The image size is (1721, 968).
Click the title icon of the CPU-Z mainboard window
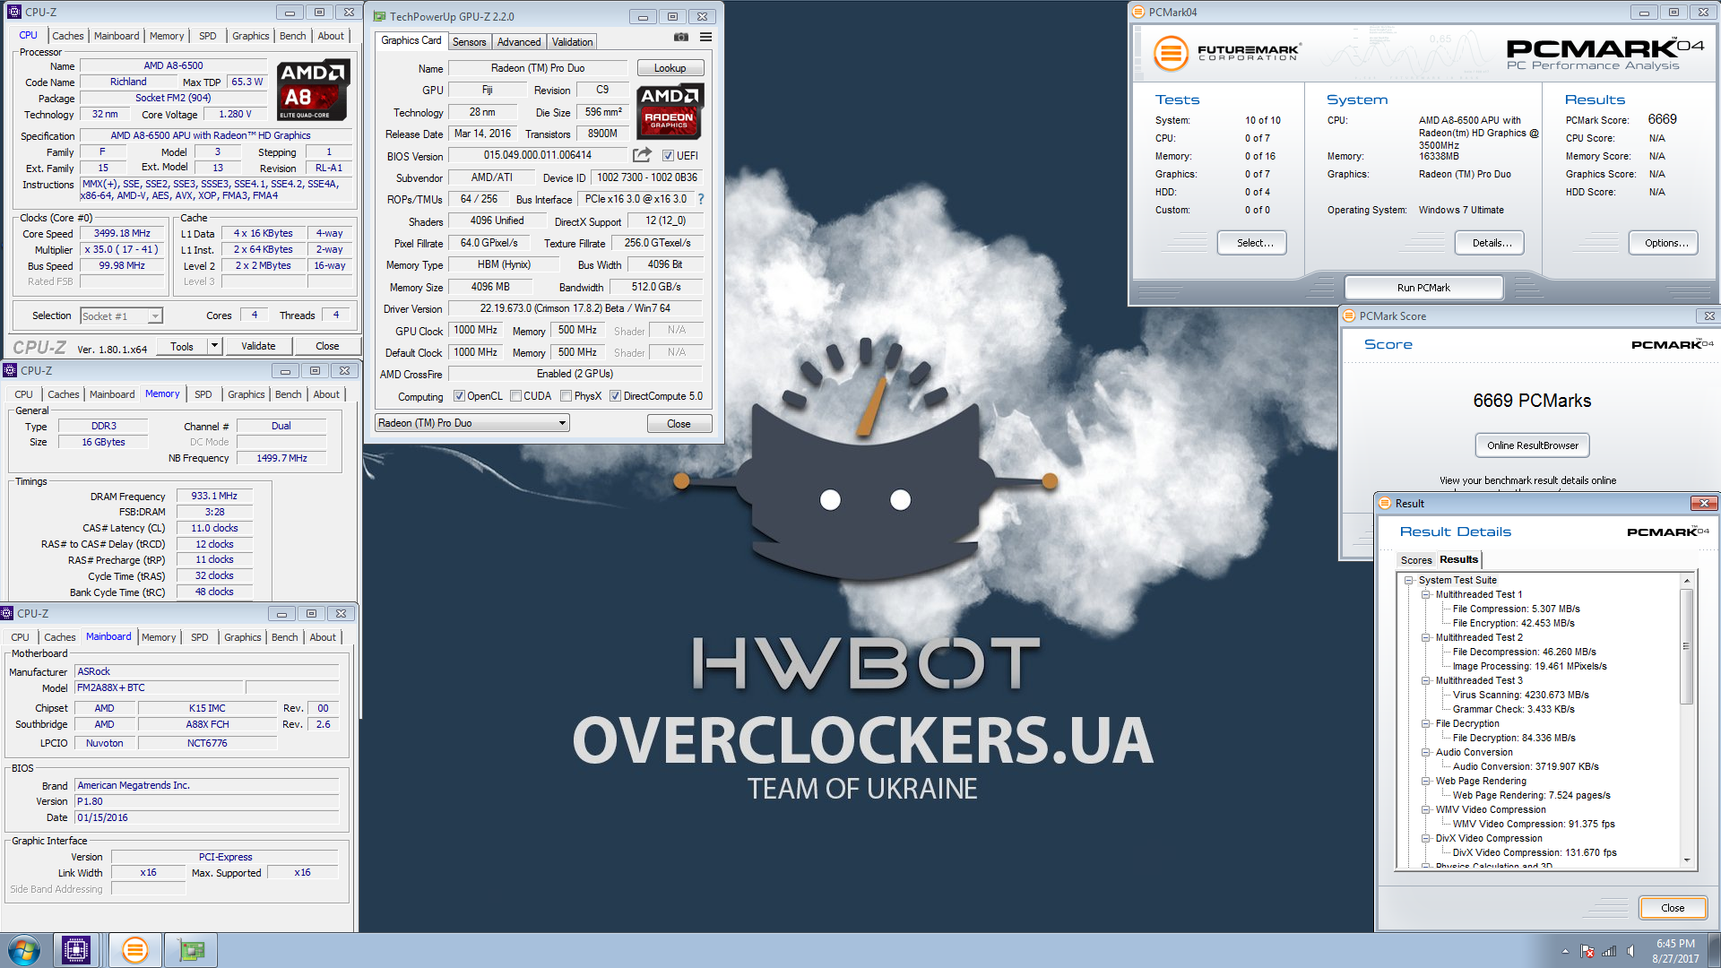[x=6, y=613]
